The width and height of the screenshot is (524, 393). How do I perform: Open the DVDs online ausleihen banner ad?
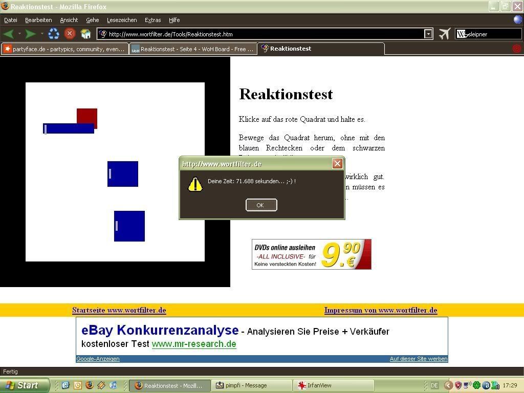(x=312, y=254)
